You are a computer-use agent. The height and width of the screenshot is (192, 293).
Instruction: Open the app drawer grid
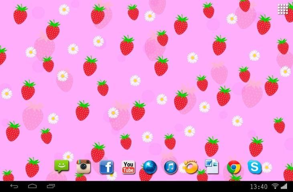pyautogui.click(x=283, y=9)
